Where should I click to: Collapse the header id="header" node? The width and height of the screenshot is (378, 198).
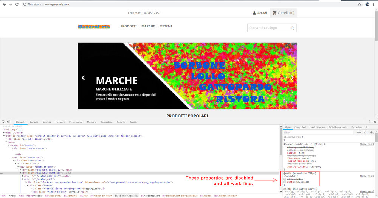pos(9,145)
